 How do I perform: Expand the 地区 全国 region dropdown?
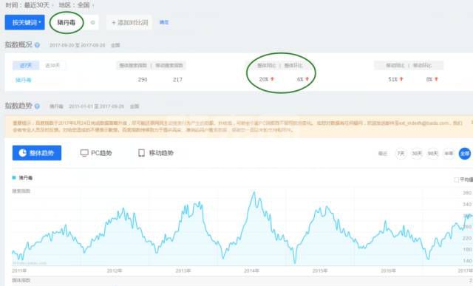pos(76,5)
